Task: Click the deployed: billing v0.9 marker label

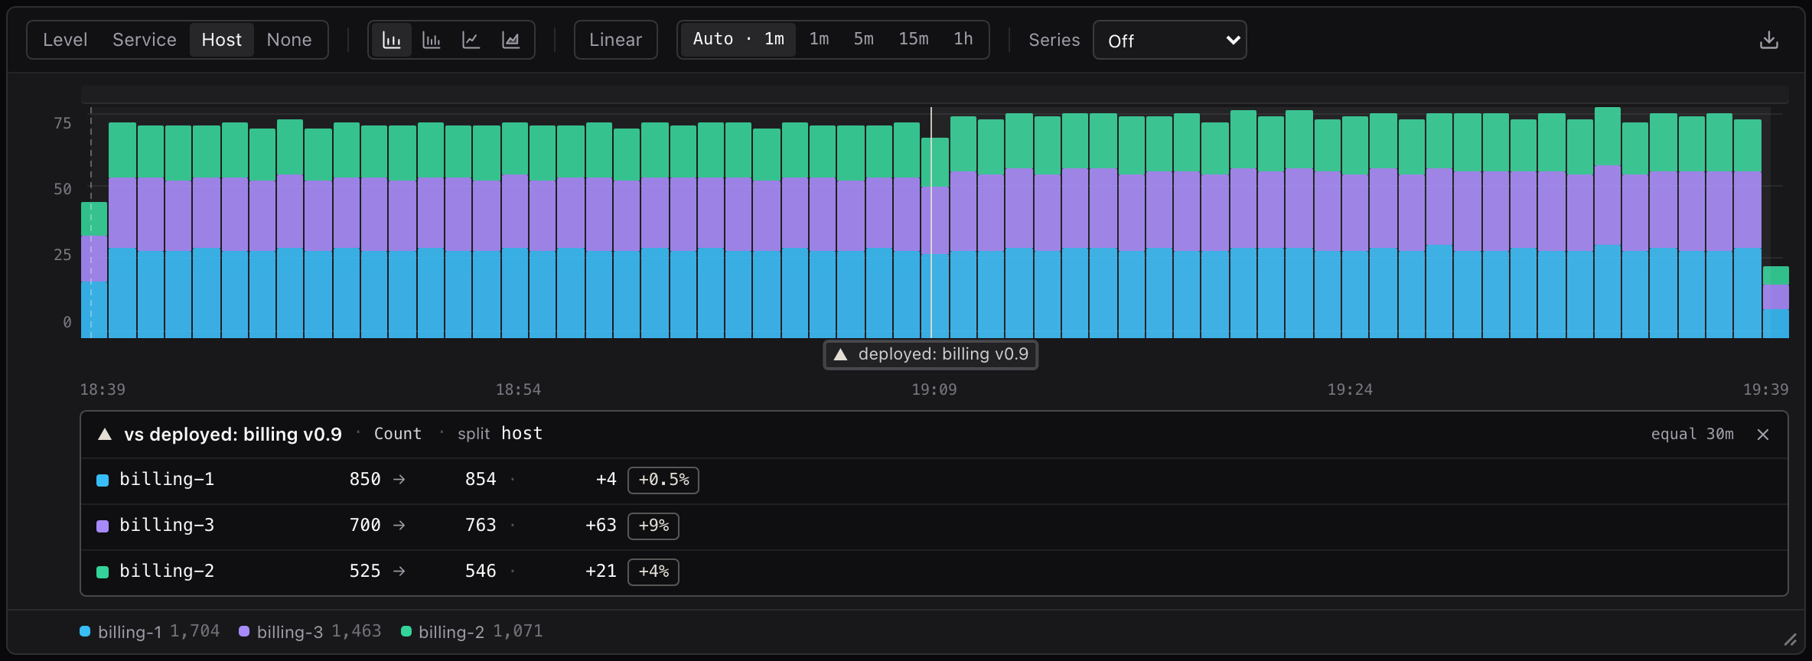Action: tap(930, 354)
